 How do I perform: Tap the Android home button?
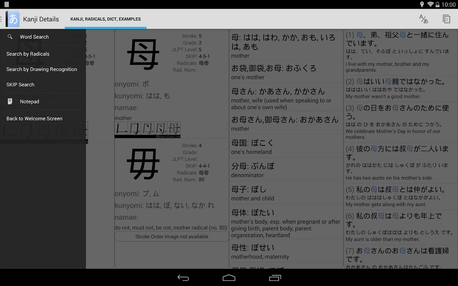[229, 277]
